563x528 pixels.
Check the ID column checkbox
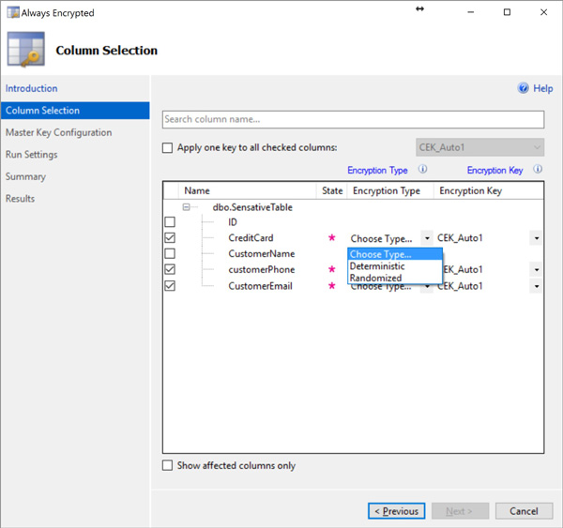coord(170,222)
